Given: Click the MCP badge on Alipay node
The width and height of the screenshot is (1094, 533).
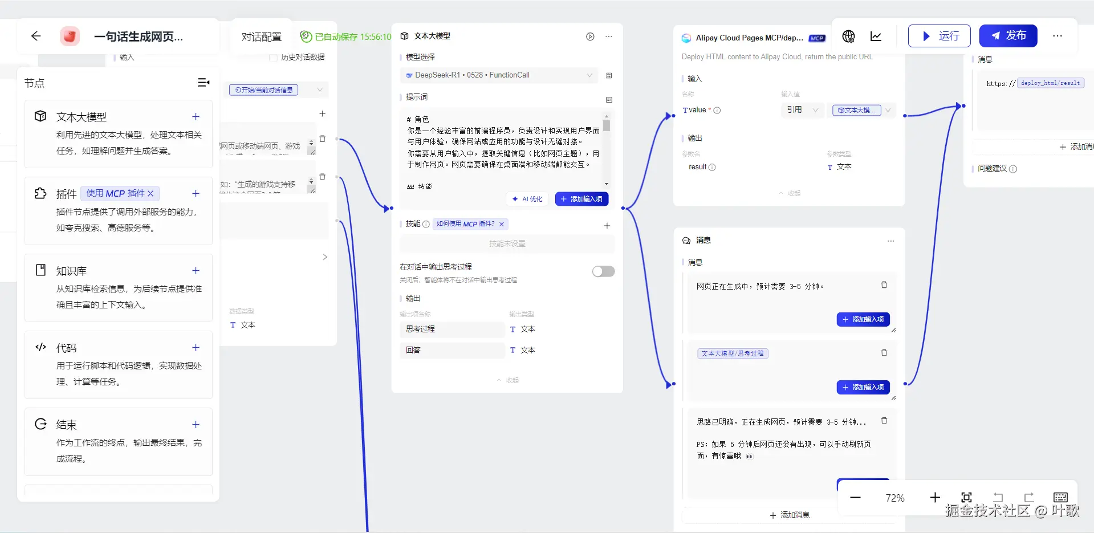Looking at the screenshot, I should 817,38.
